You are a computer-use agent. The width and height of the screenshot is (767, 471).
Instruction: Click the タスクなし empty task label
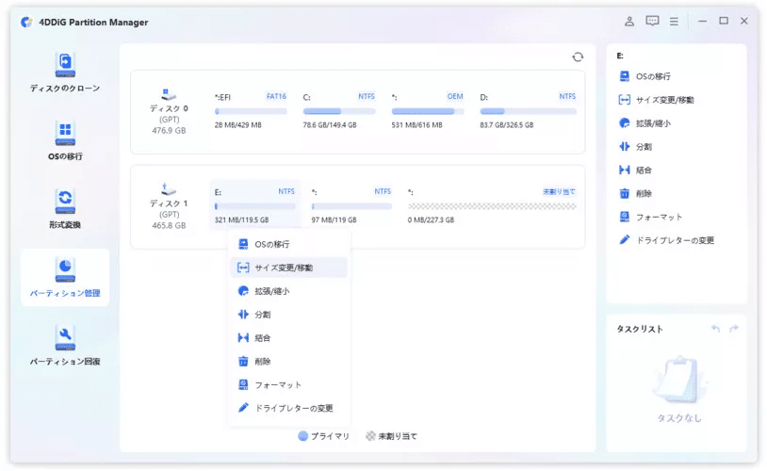pos(679,418)
